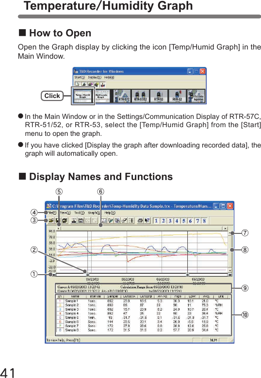Click the Temp/Humid Graph icon in Main Window
The width and height of the screenshot is (261, 378).
point(83,96)
